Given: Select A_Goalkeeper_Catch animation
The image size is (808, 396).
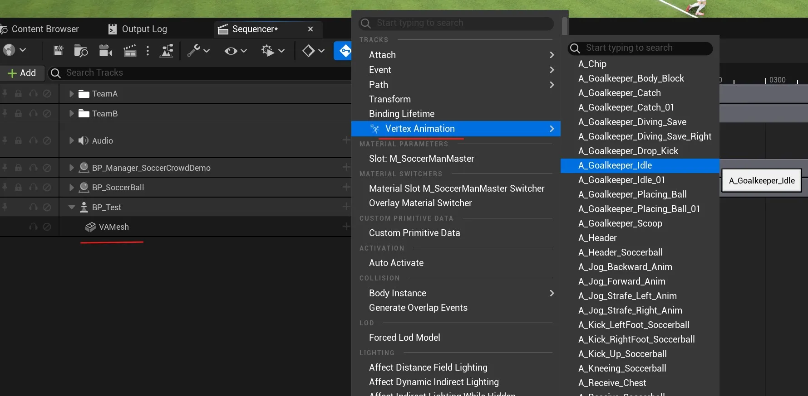Looking at the screenshot, I should [x=640, y=93].
